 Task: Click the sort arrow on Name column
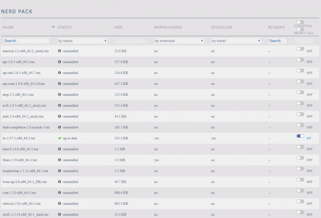53,27
